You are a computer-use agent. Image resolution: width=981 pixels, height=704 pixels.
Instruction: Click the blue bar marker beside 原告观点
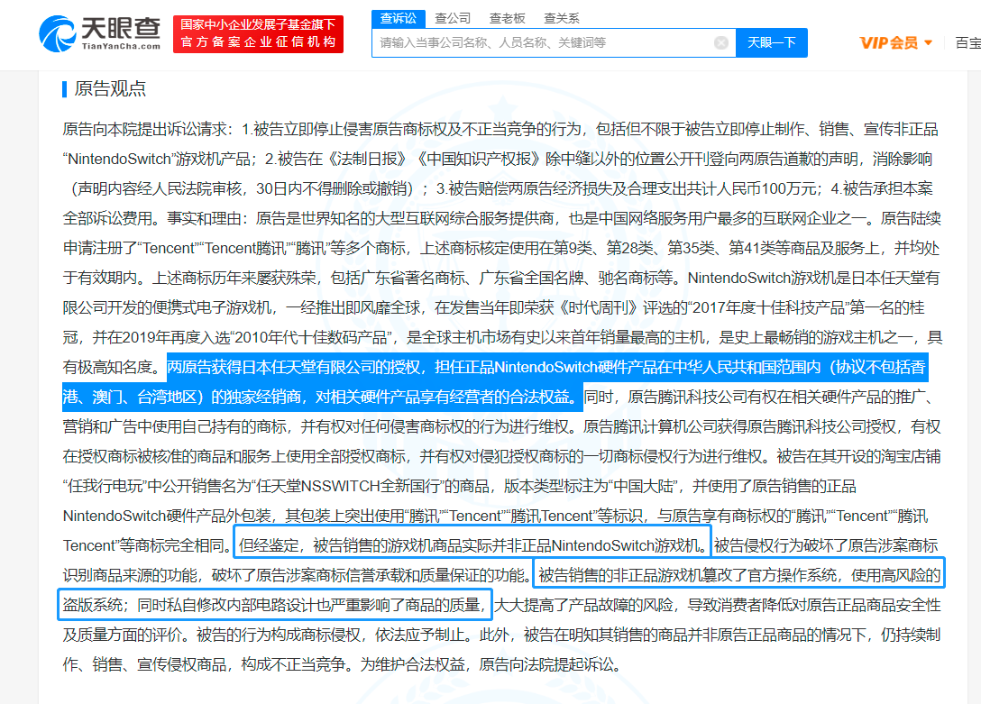(64, 88)
